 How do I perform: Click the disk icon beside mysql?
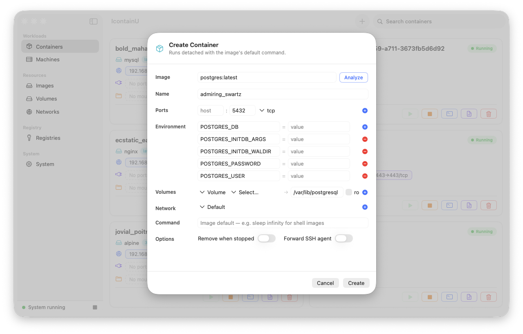119,60
